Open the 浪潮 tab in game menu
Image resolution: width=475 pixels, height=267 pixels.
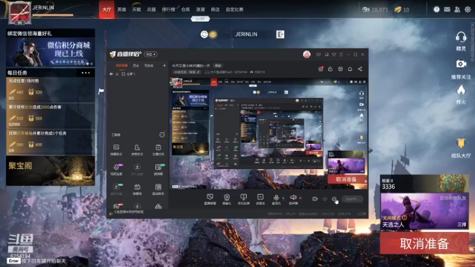(x=200, y=9)
